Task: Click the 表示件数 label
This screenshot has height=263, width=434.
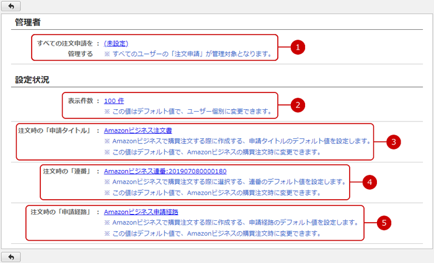Action: [80, 100]
